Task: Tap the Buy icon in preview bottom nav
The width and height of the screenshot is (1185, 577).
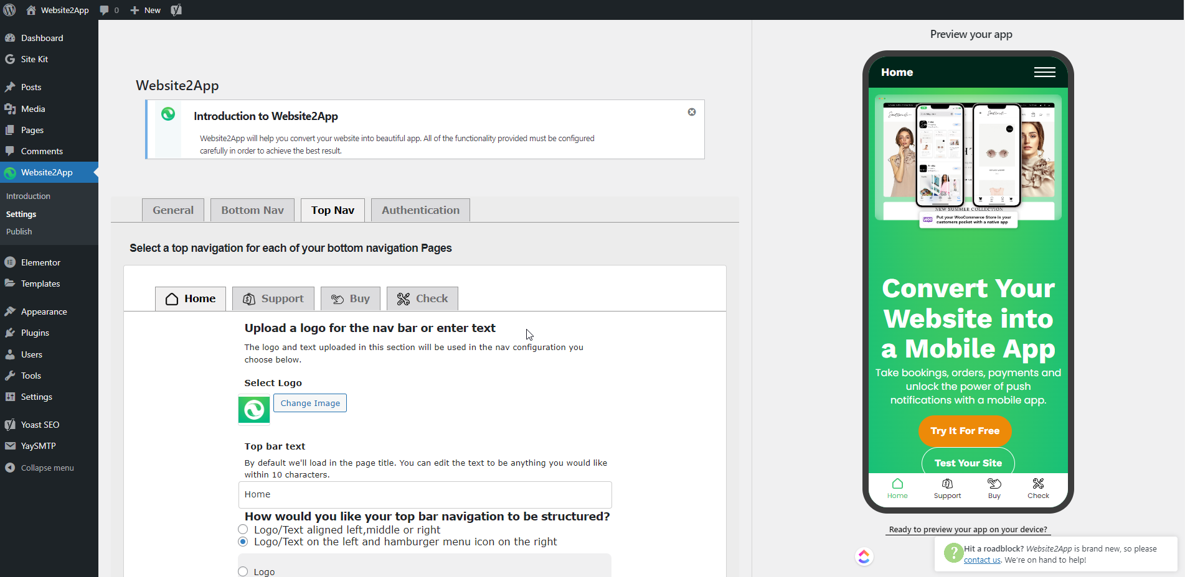Action: click(994, 488)
